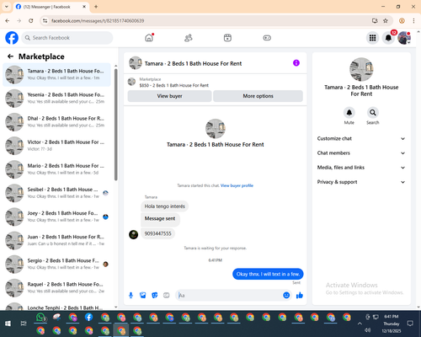
Task: Open Juan conversation in the list
Action: (x=56, y=240)
